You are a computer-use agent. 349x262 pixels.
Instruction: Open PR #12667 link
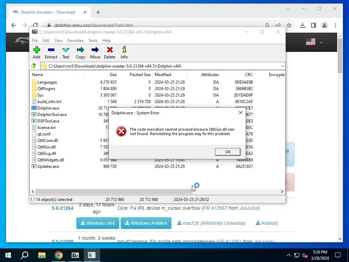215,208
